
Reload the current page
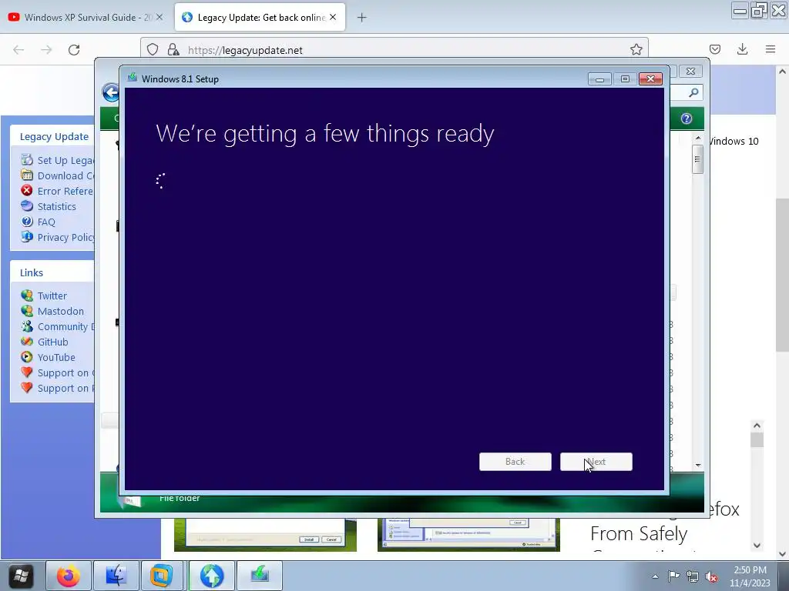click(x=74, y=50)
